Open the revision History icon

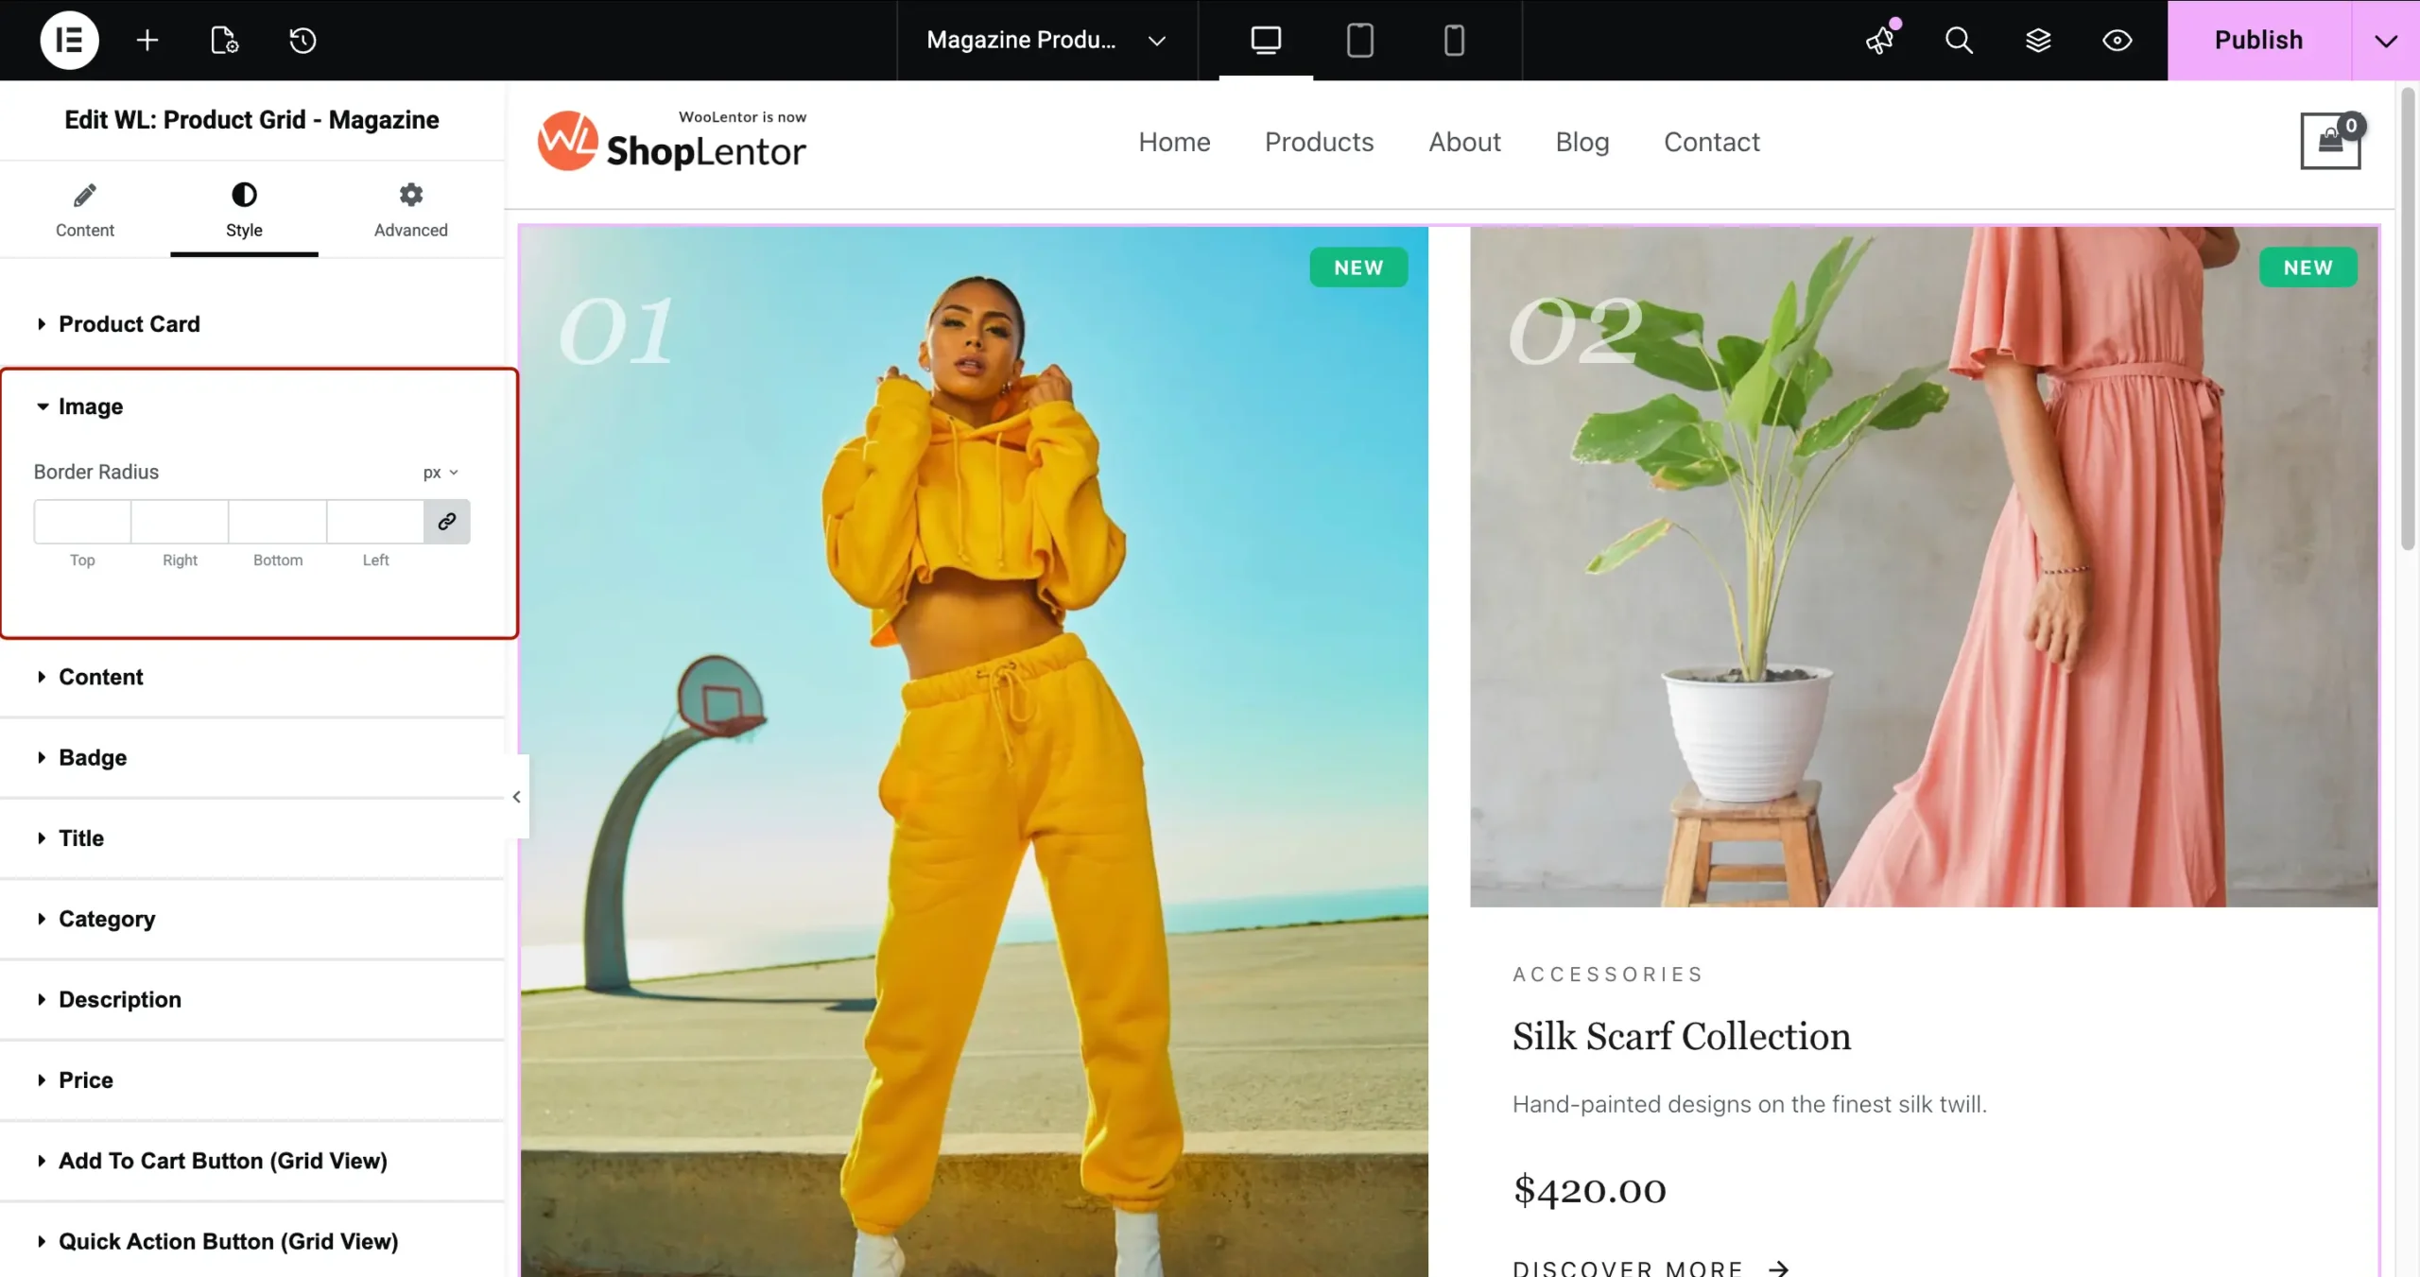click(302, 40)
